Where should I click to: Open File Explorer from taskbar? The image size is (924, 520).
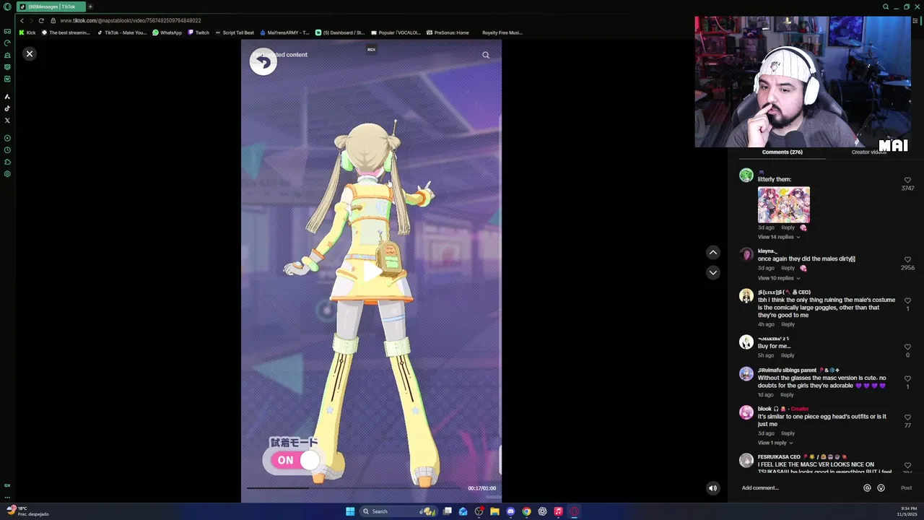[x=494, y=511]
